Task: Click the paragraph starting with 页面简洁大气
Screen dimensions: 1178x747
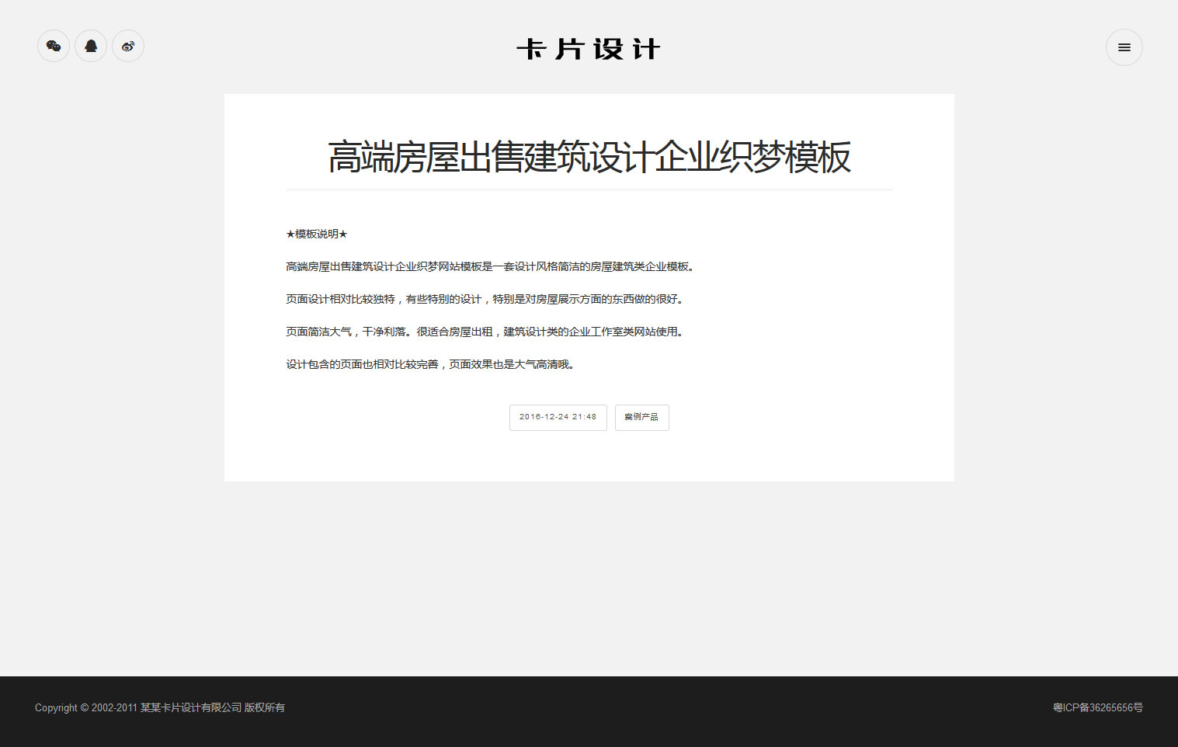Action: (x=485, y=332)
